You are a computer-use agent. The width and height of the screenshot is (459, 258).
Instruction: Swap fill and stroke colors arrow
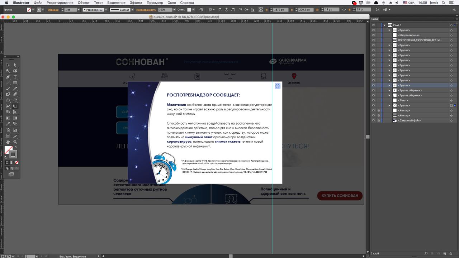coord(16,147)
